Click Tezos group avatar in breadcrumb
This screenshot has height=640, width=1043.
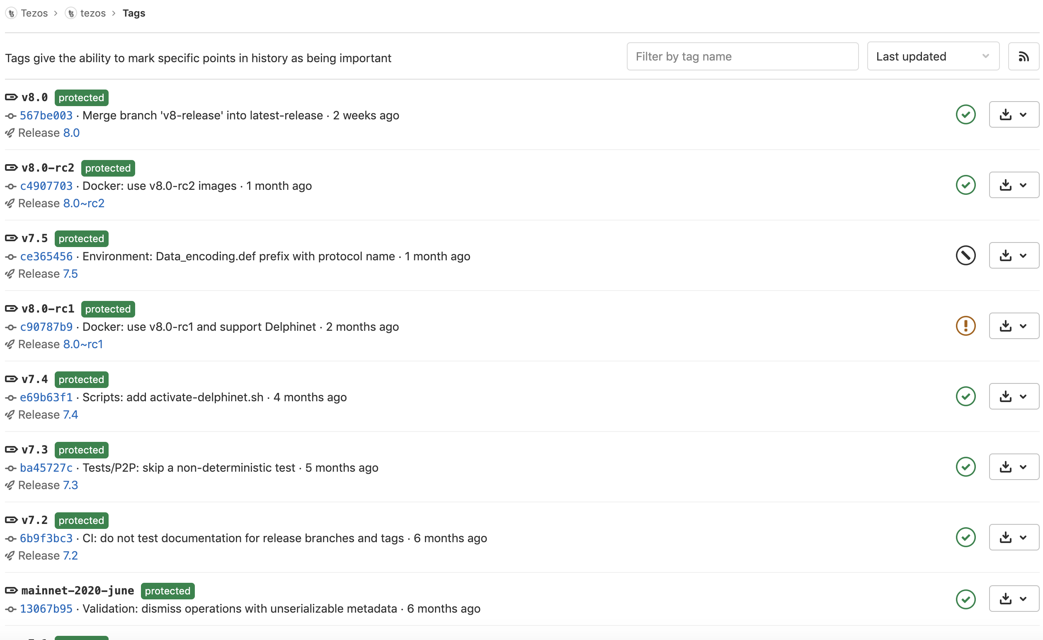click(x=12, y=13)
